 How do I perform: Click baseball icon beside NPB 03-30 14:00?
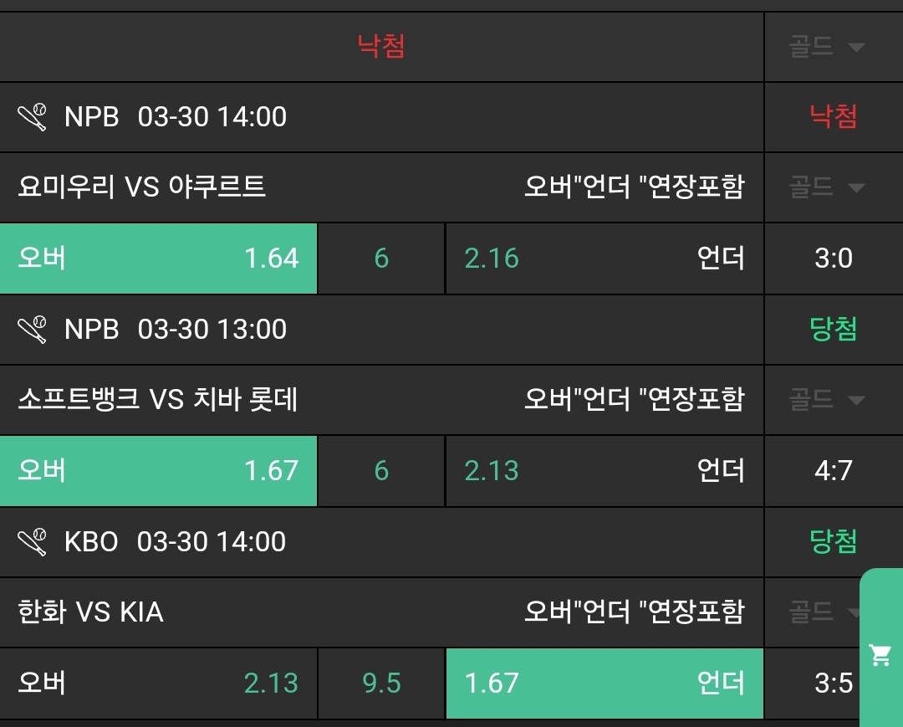pyautogui.click(x=33, y=117)
